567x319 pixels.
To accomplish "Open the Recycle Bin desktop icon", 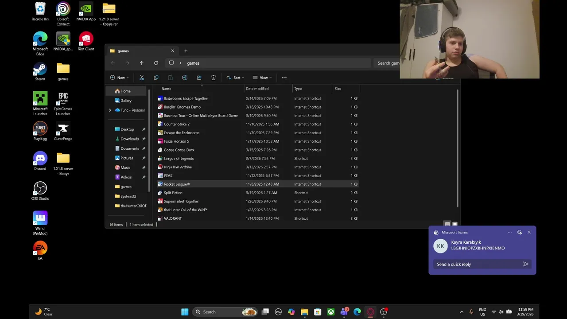I will pyautogui.click(x=40, y=12).
